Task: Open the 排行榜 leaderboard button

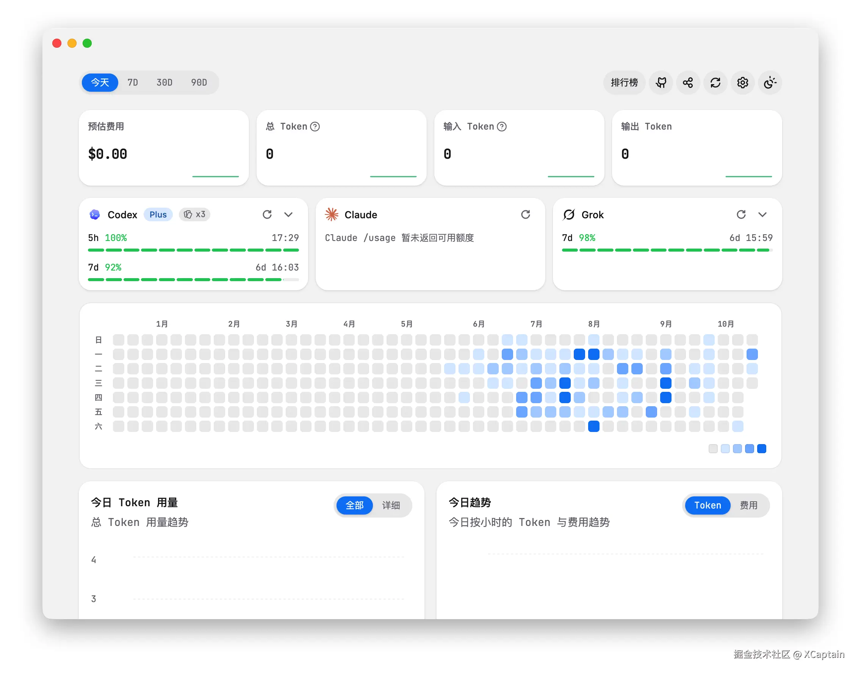Action: tap(624, 82)
